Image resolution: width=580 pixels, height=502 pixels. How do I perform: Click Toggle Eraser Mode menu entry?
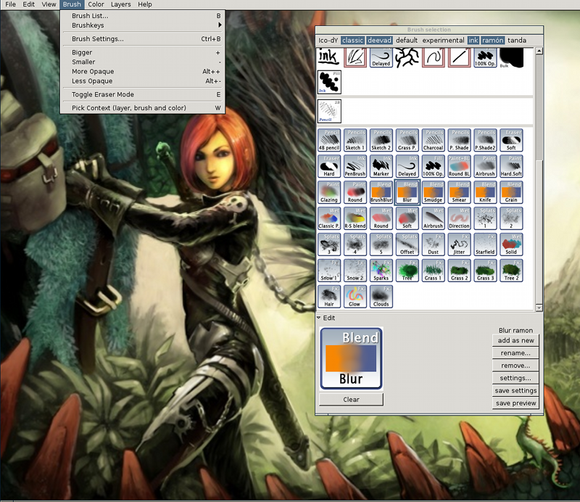pyautogui.click(x=103, y=94)
